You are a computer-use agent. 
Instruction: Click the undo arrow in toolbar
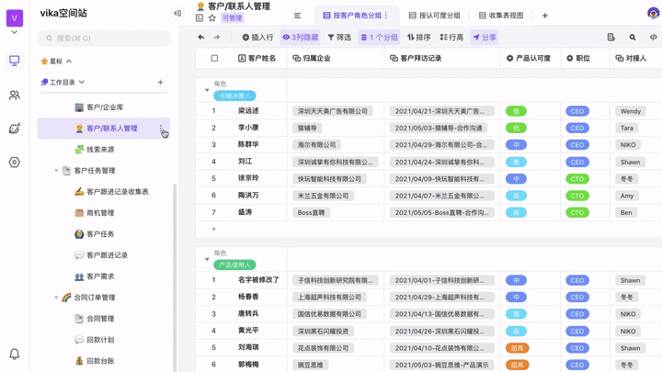pyautogui.click(x=201, y=38)
